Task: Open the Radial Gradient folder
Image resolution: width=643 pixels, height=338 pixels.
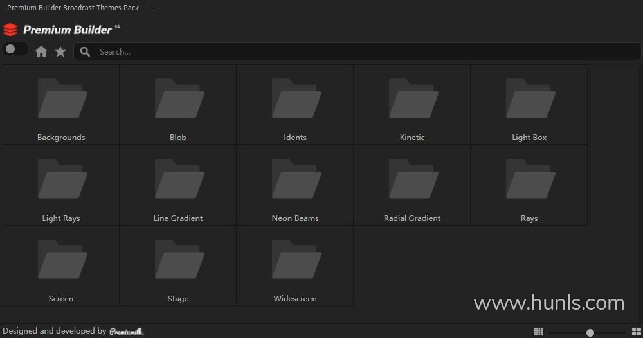Action: click(x=412, y=185)
